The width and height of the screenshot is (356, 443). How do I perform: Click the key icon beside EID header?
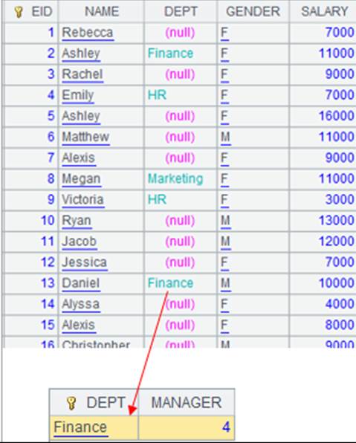point(19,12)
